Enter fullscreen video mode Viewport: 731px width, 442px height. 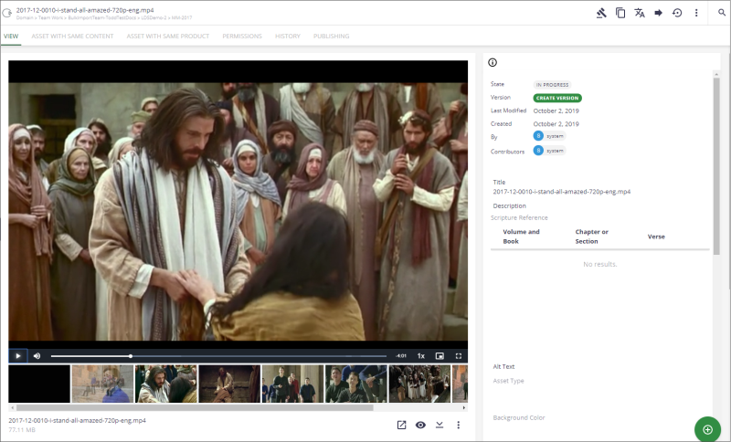point(459,356)
